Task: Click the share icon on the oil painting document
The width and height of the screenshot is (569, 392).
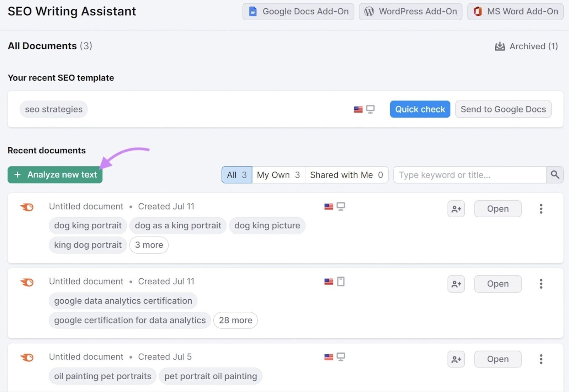Action: tap(456, 359)
